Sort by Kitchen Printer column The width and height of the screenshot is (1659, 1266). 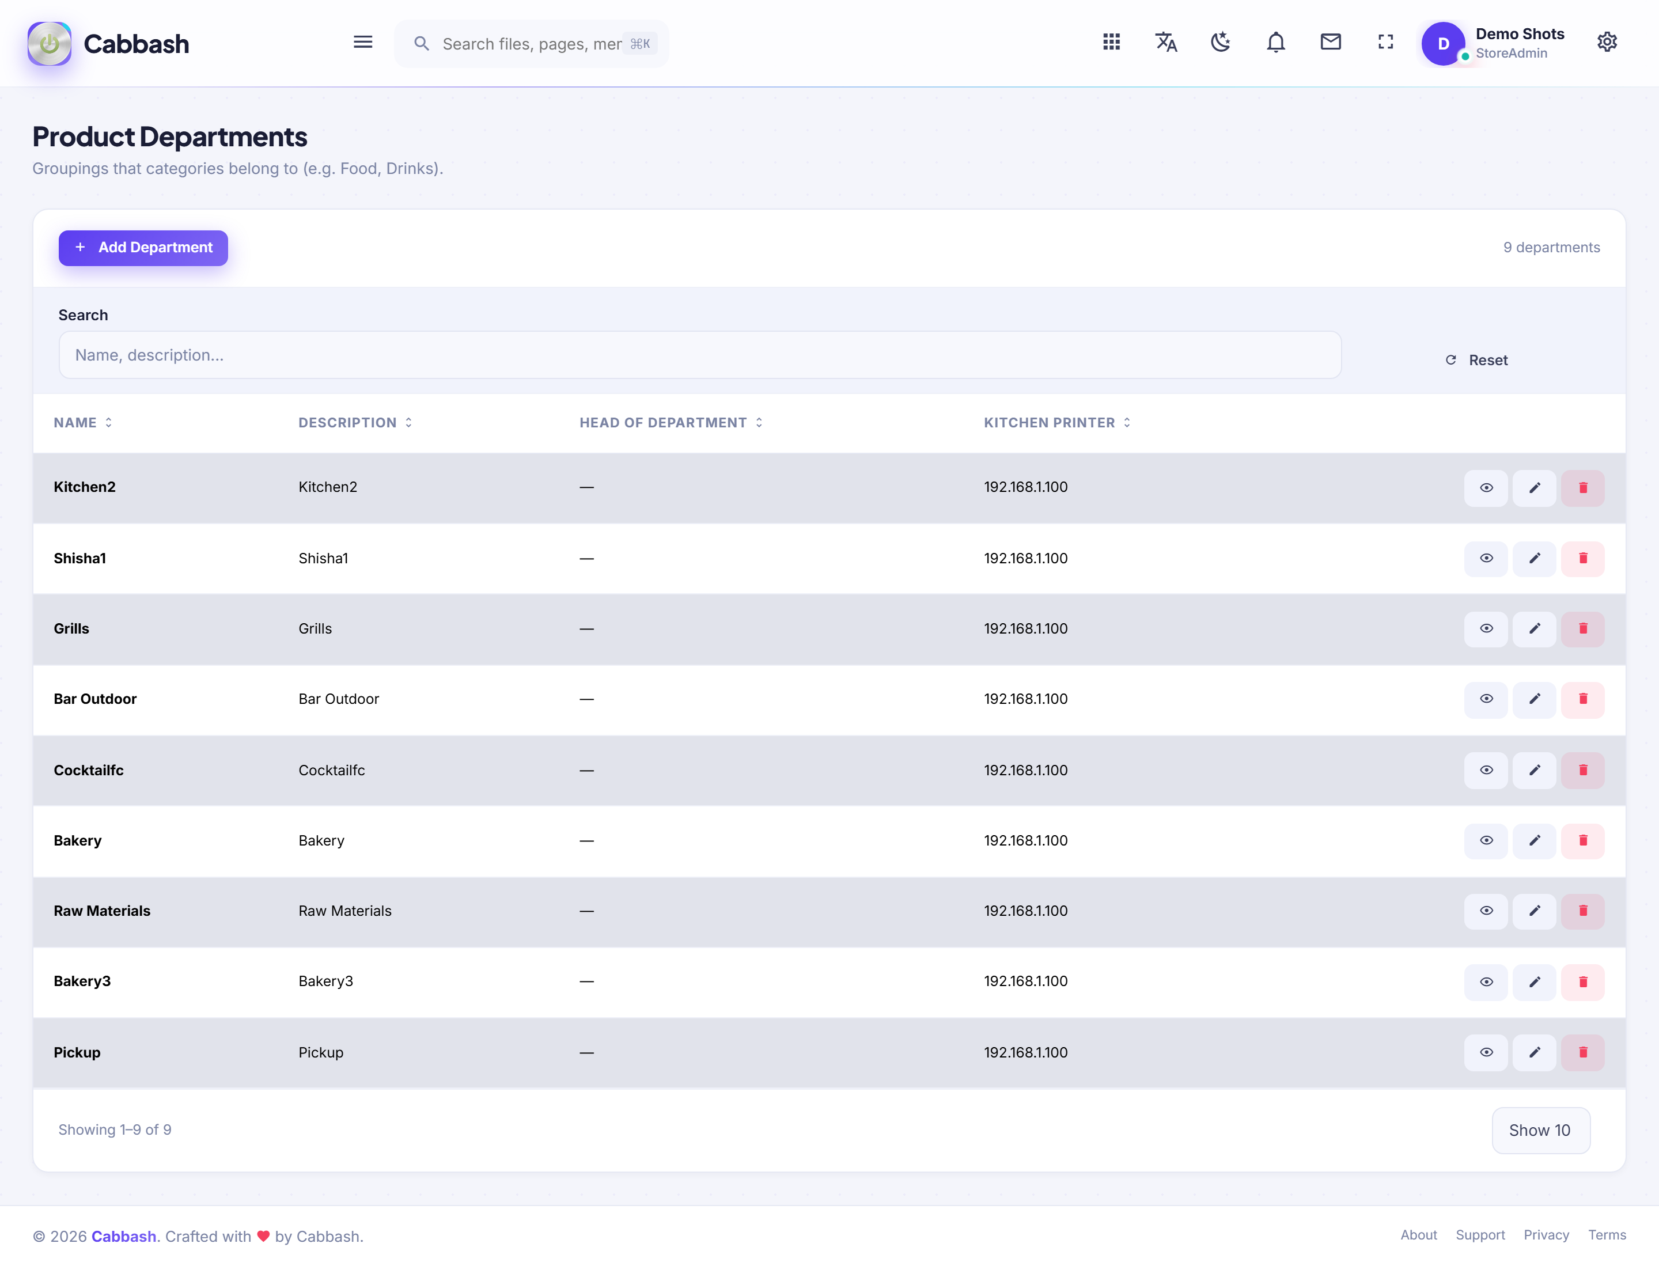click(x=1057, y=423)
